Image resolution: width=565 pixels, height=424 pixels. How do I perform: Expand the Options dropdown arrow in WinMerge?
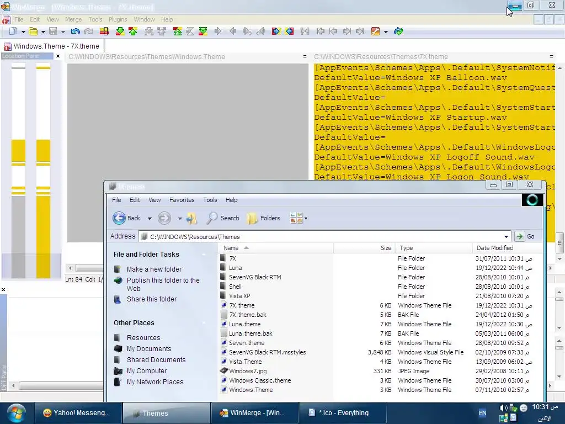click(386, 31)
